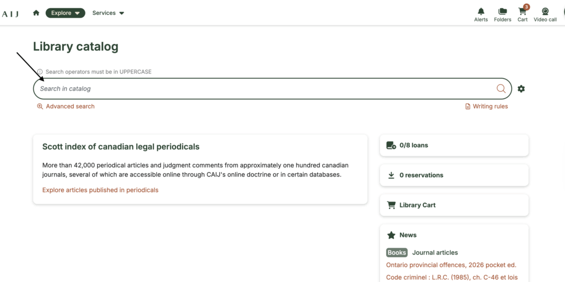Click the home icon in top navigation

coord(36,13)
